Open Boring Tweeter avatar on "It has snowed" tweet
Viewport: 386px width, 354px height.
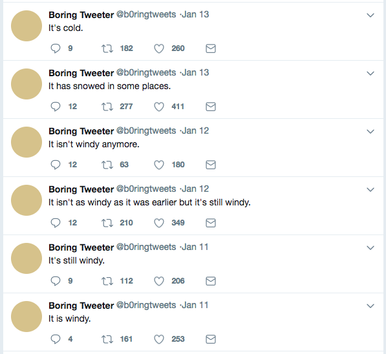(x=27, y=84)
